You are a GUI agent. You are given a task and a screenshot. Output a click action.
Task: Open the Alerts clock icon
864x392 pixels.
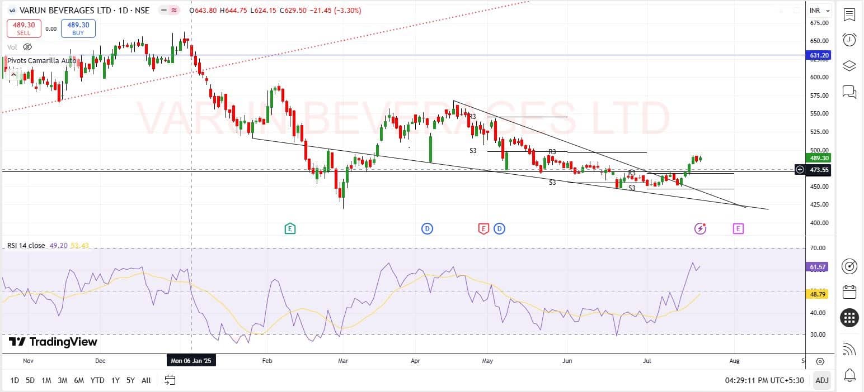849,40
